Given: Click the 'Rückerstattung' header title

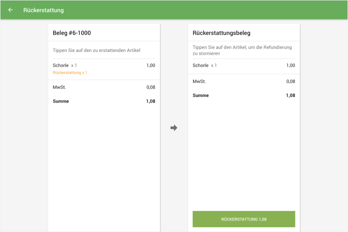Looking at the screenshot, I should (x=44, y=10).
